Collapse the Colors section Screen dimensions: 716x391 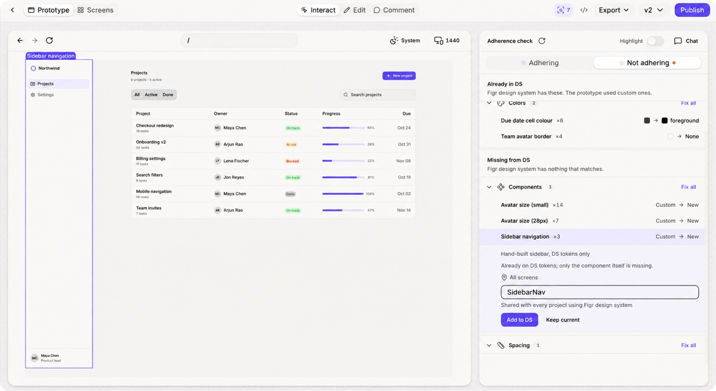(x=489, y=103)
